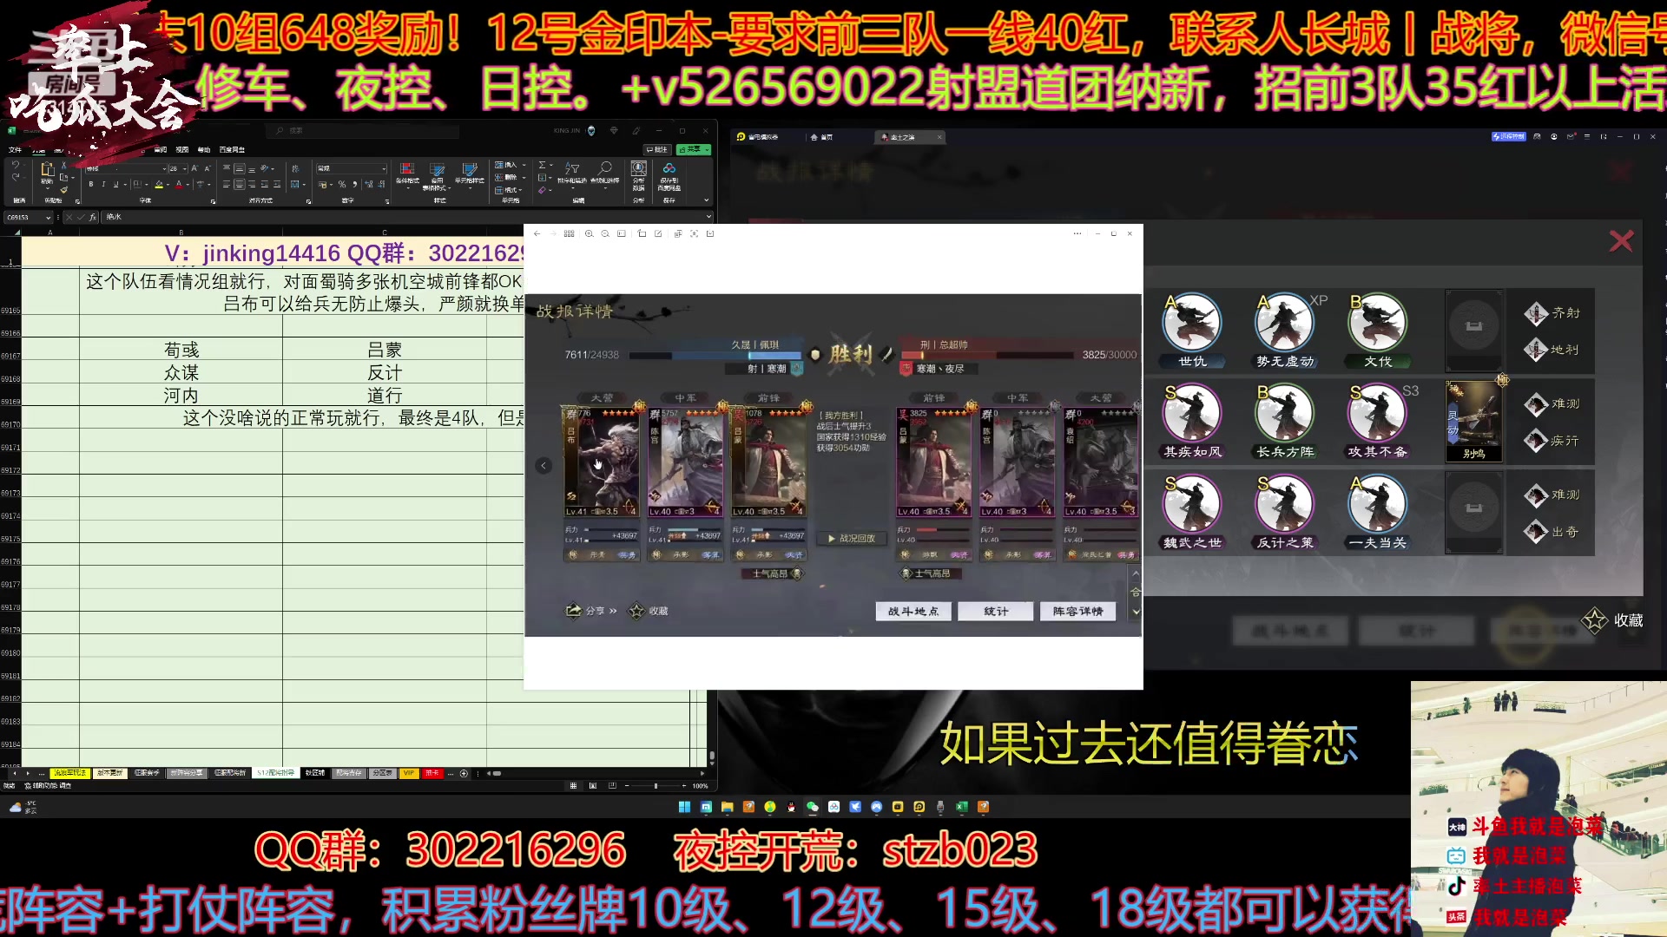
Task: Open File Explorer from the taskbar
Action: tap(728, 807)
